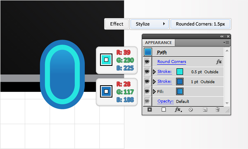The image size is (248, 149).
Task: Toggle visibility of the 0.5 pt stroke
Action: tap(147, 72)
